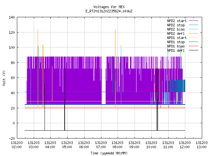The image size is (208, 156).
Task: Select the 131203 07:00 time tick label
Action: click(101, 145)
